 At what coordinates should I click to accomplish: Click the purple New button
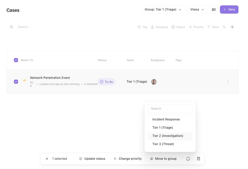[229, 10]
